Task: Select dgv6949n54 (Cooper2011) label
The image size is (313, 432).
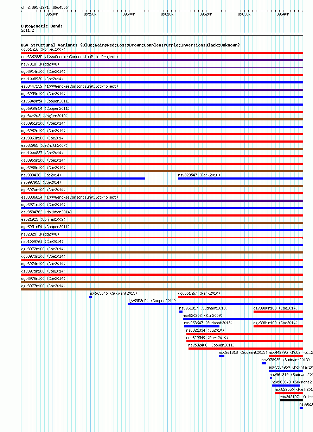Action: pos(45,101)
